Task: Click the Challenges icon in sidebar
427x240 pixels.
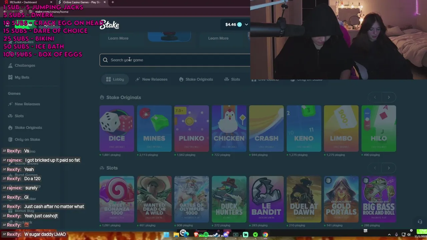Action: (10, 65)
